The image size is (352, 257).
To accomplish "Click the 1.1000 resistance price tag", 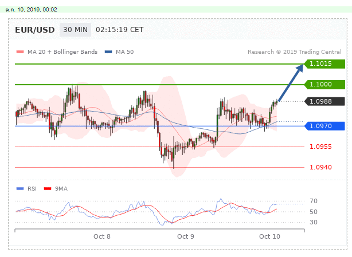I will 324,85.
